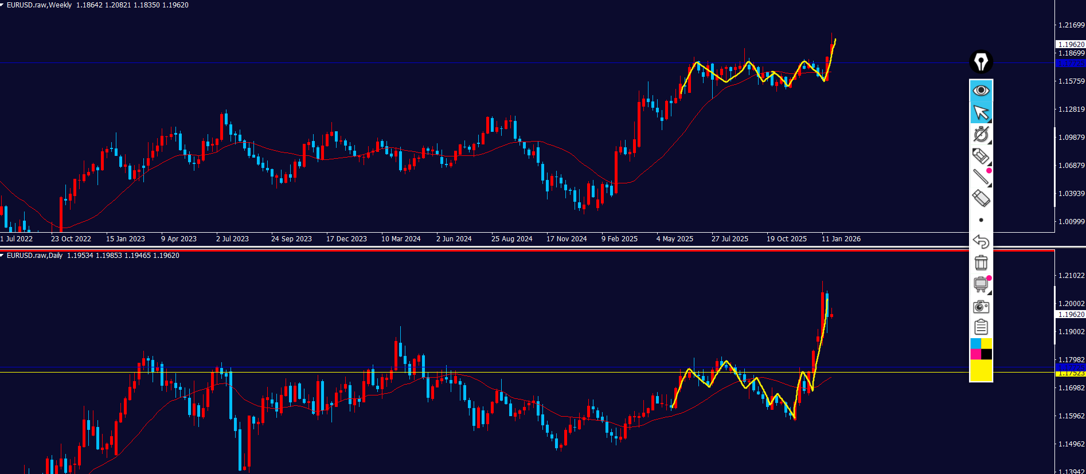The height and width of the screenshot is (474, 1086).
Task: Undo the last drawing stroke
Action: [x=980, y=241]
